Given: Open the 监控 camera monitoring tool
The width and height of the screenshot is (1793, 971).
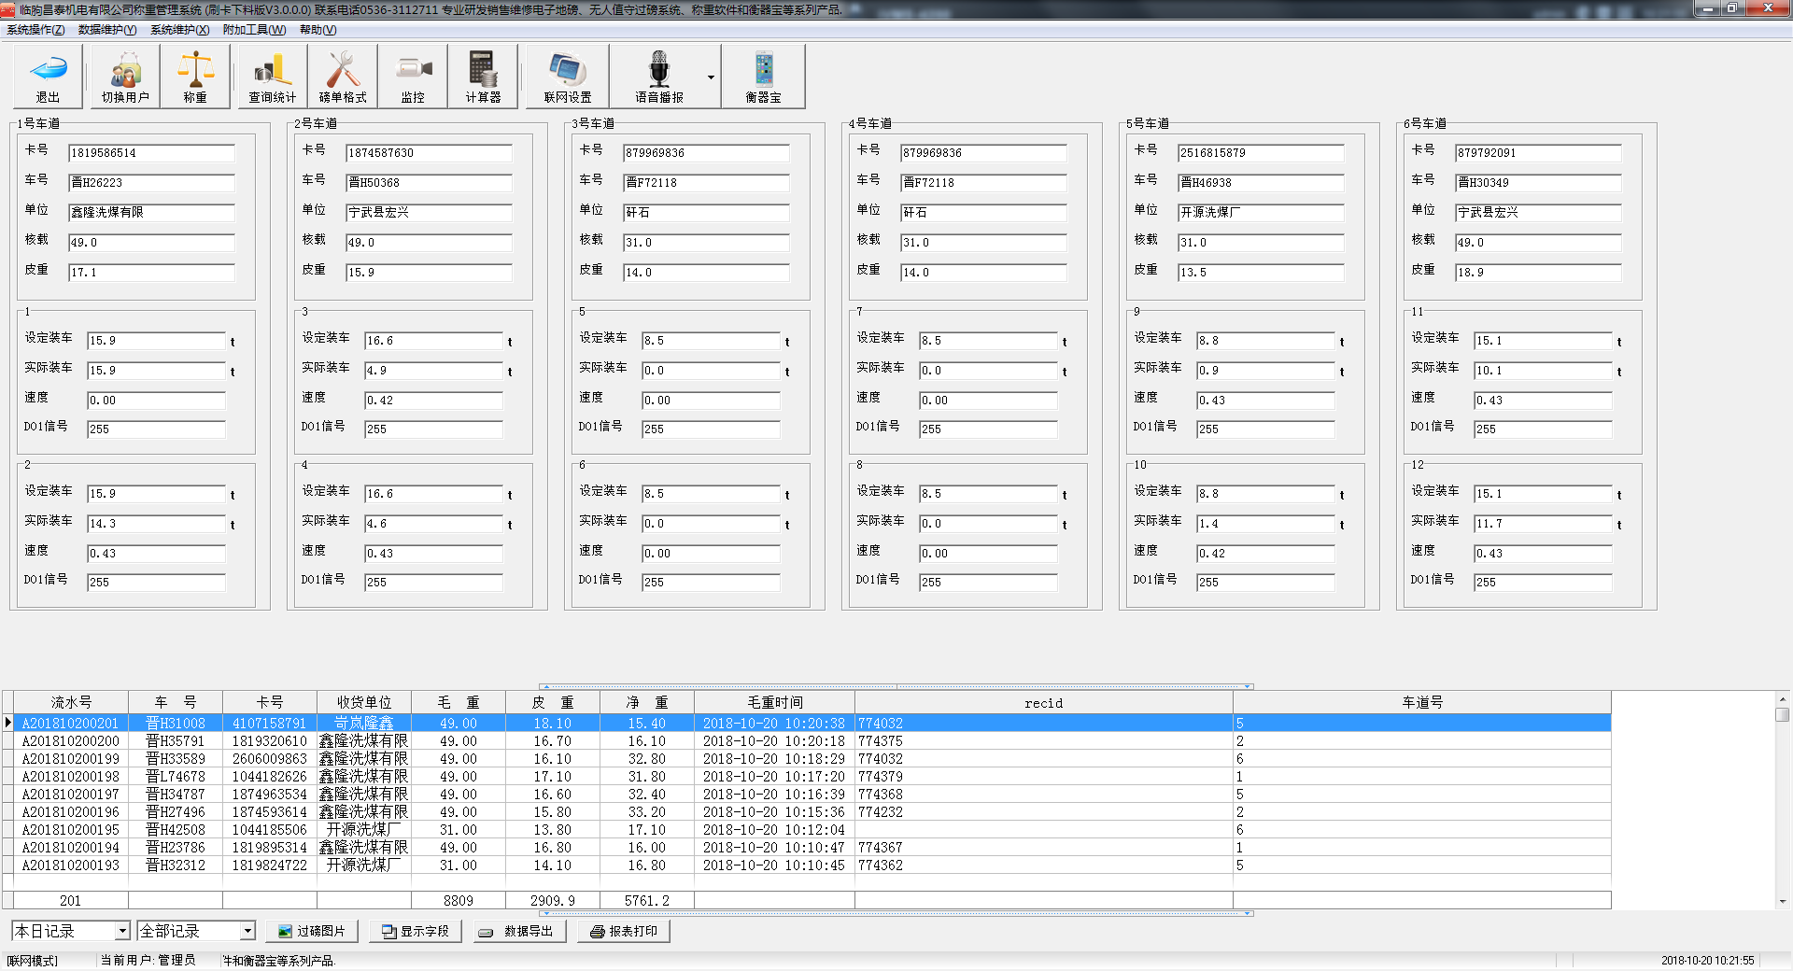Looking at the screenshot, I should [413, 77].
